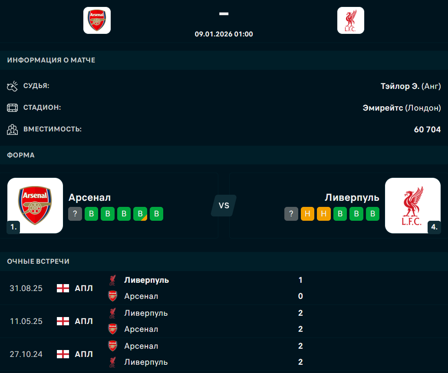Click Arsenal's rightmost green В win badge
Image resolution: width=448 pixels, height=373 pixels.
(x=156, y=214)
